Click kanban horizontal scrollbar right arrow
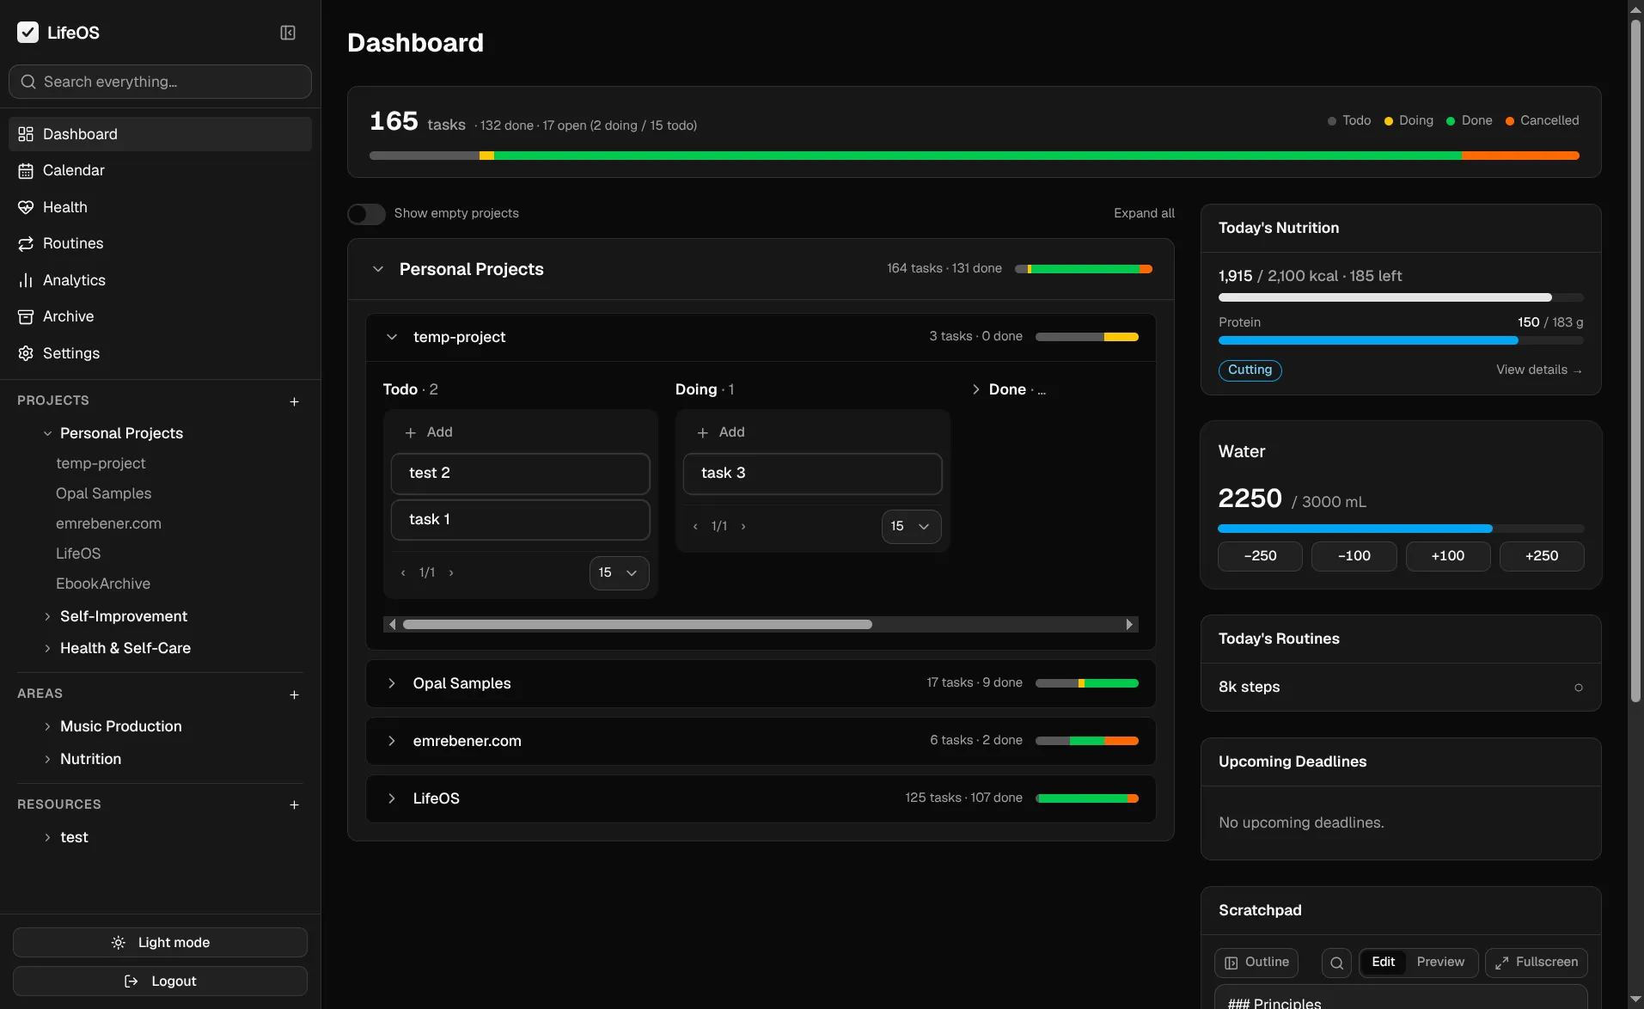 click(1129, 625)
